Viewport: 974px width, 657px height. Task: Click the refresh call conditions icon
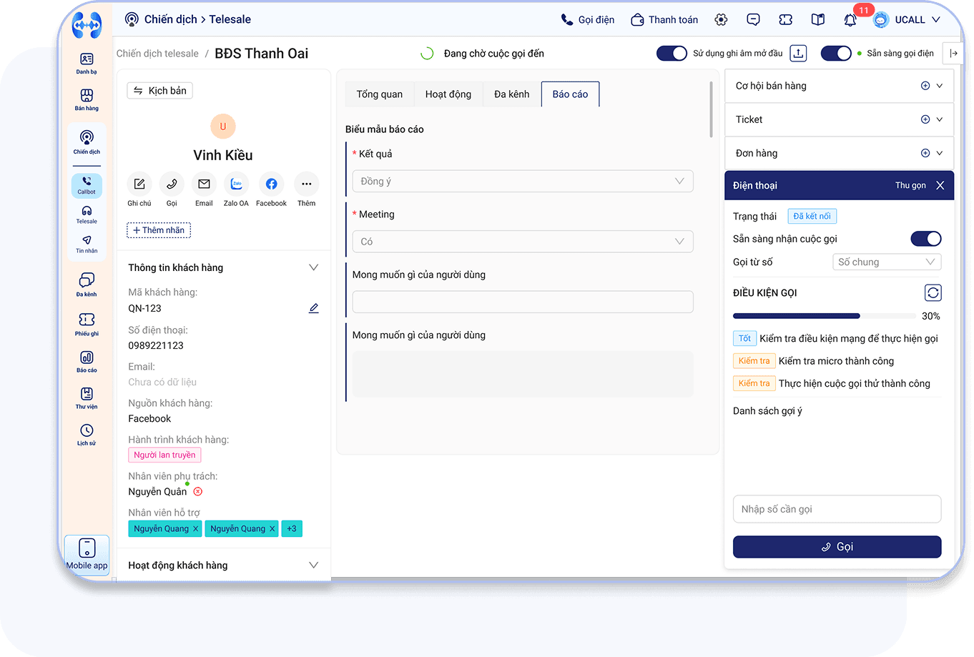pyautogui.click(x=933, y=292)
